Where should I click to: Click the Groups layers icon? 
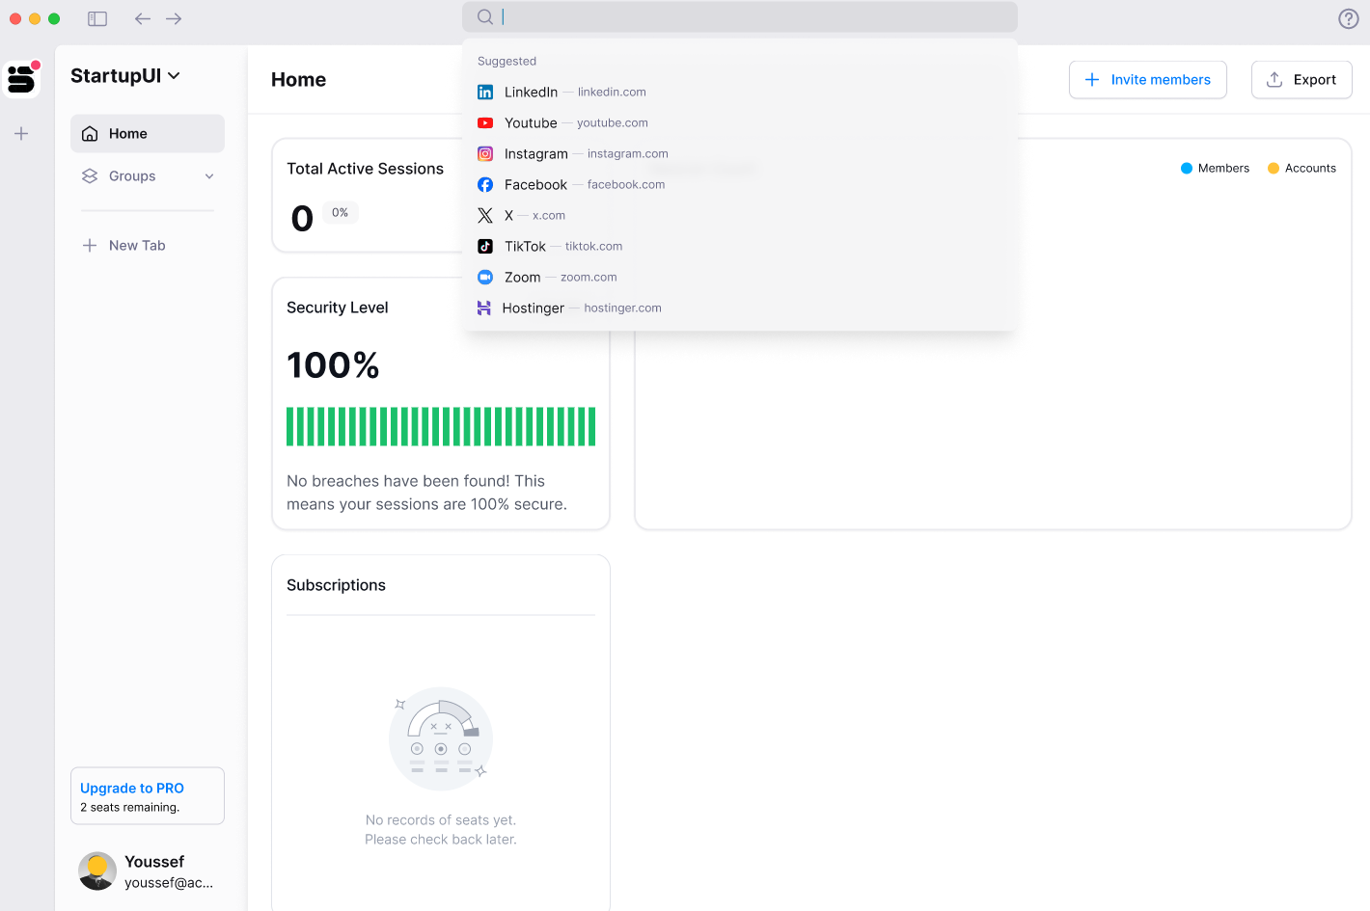pyautogui.click(x=90, y=176)
